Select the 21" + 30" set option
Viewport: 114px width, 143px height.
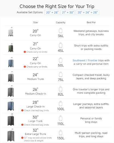tap(68, 12)
